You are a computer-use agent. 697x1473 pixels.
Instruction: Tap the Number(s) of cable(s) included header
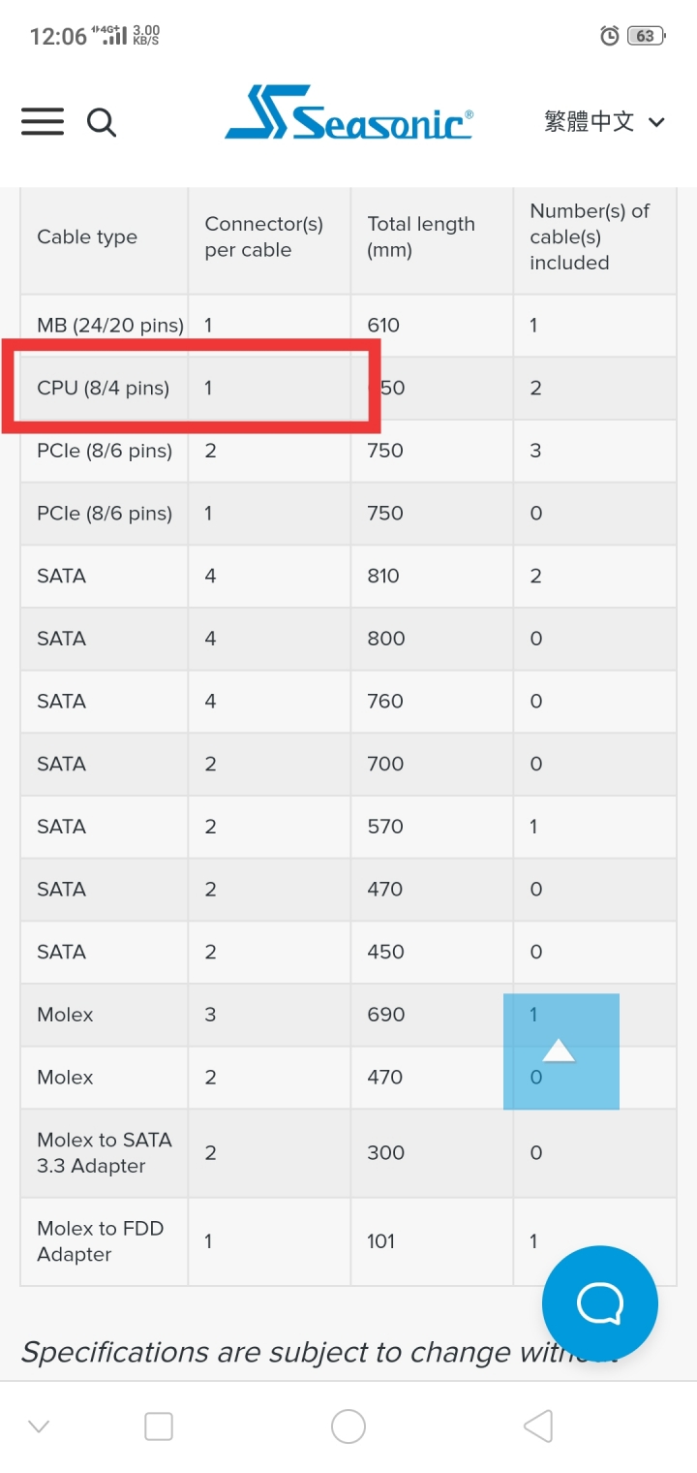(590, 237)
